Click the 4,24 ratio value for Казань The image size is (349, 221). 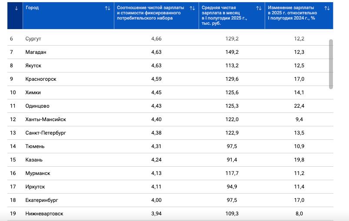click(x=156, y=160)
